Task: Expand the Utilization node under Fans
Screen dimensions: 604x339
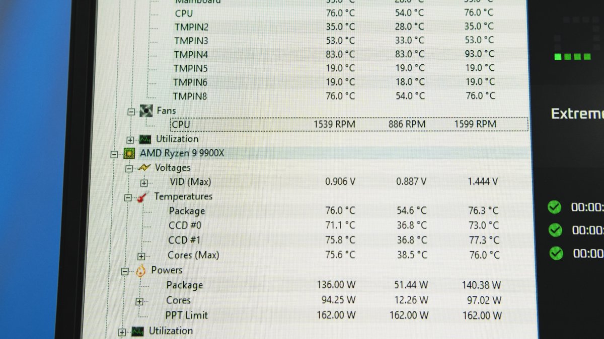Action: (130, 140)
